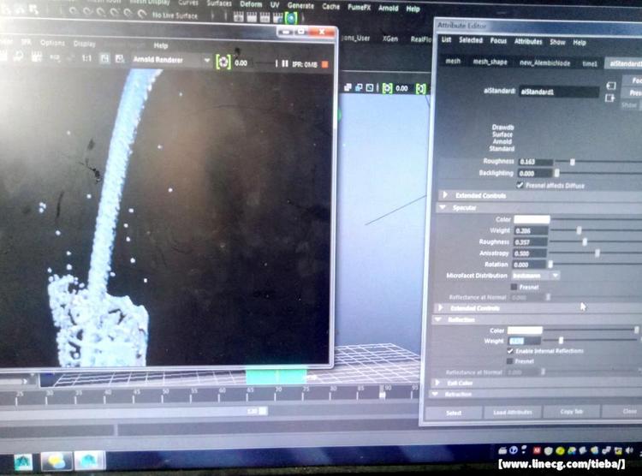Toggle the Fresnel affects Diffuse checkbox
The height and width of the screenshot is (476, 642).
click(x=520, y=185)
